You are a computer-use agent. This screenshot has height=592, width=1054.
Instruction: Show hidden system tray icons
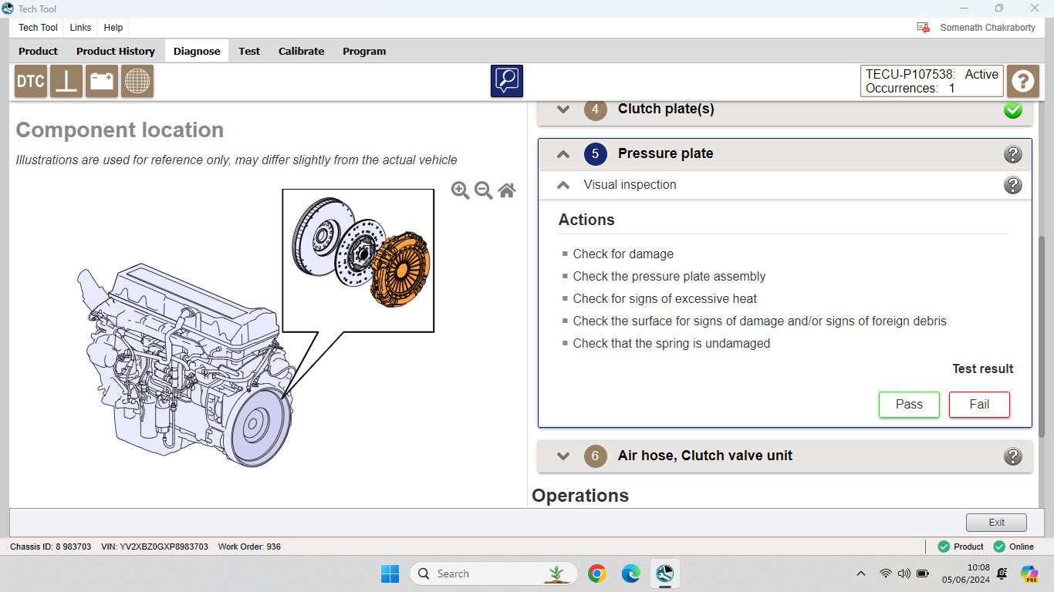pyautogui.click(x=861, y=573)
